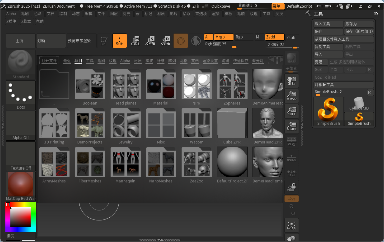This screenshot has width=384, height=242.
Task: Open the Alpha Off picker
Action: [x=21, y=126]
